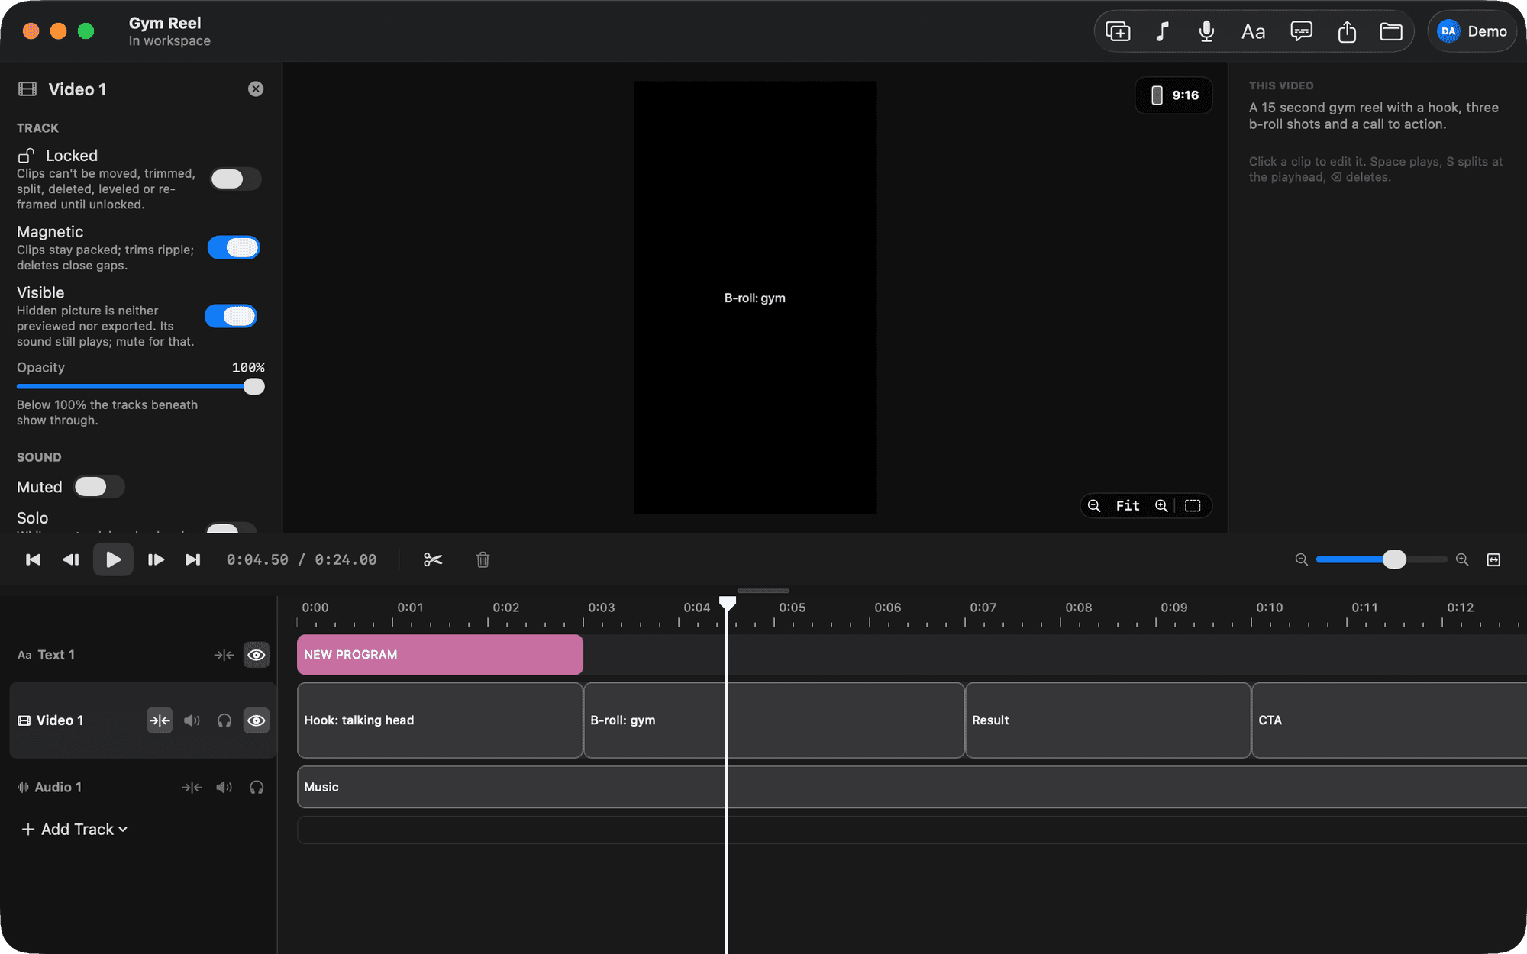Select the Hook: talking head clip
This screenshot has width=1527, height=954.
tap(440, 720)
